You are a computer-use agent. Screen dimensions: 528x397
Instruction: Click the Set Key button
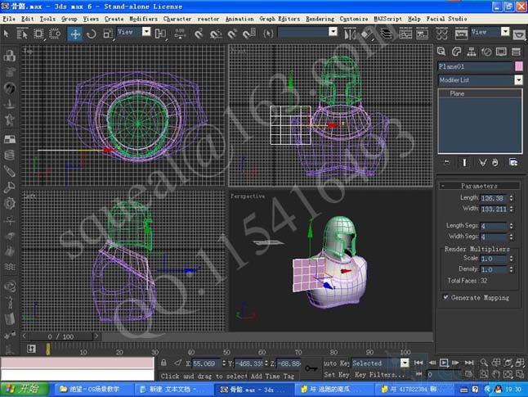[337, 374]
